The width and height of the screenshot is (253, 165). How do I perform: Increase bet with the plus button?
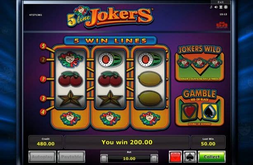154,158
